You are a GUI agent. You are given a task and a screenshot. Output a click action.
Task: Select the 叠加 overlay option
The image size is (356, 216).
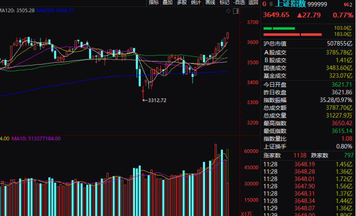(x=167, y=3)
